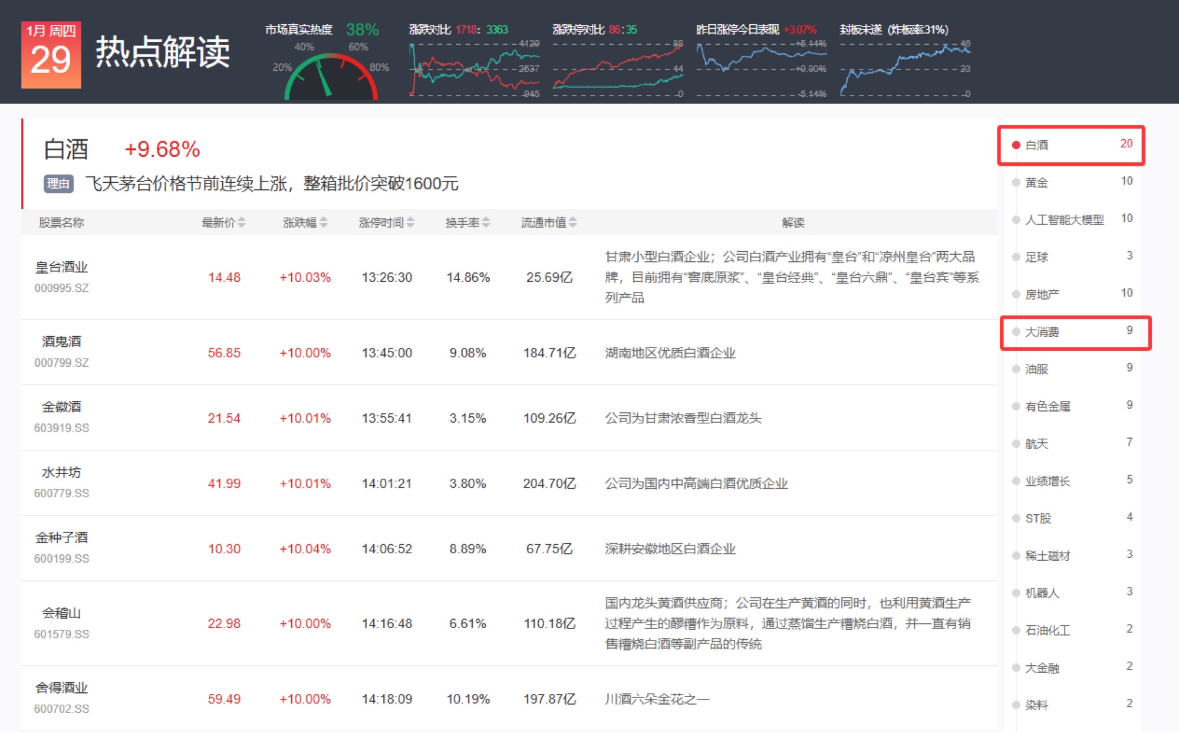Open stock 酒鬼酒 link

click(x=61, y=341)
